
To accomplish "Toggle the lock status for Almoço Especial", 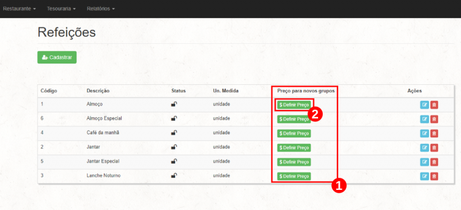I will (174, 118).
